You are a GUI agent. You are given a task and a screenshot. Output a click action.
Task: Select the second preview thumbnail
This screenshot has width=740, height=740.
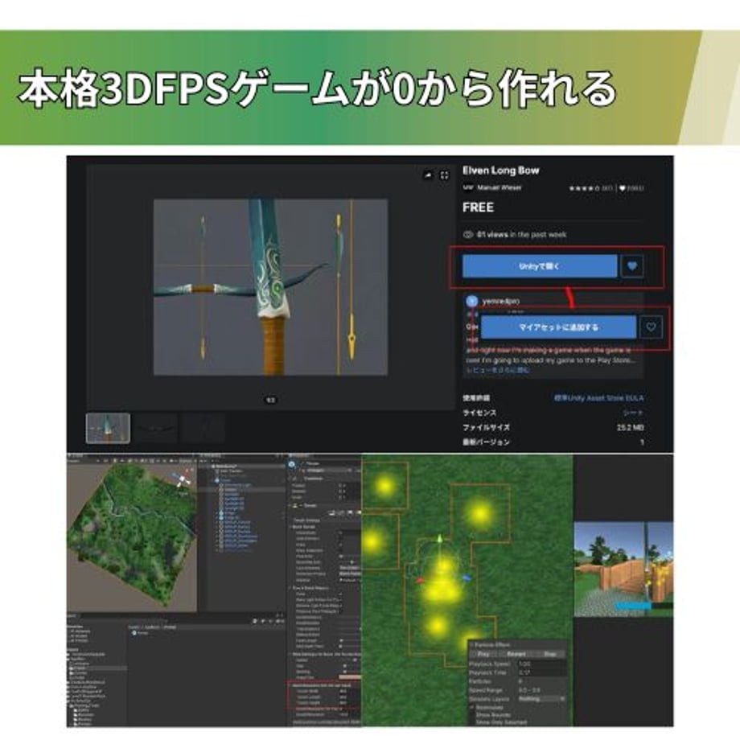tap(156, 428)
